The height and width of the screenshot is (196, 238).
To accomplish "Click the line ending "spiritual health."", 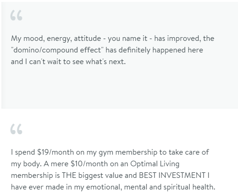I will coord(113,187).
